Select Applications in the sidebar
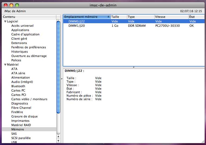This screenshot has height=145, width=206. click(x=20, y=30)
